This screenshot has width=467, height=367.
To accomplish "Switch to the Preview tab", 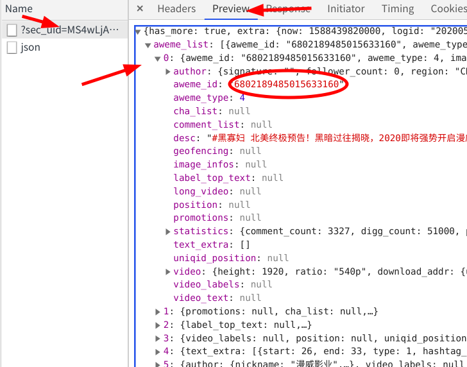I will tap(231, 9).
